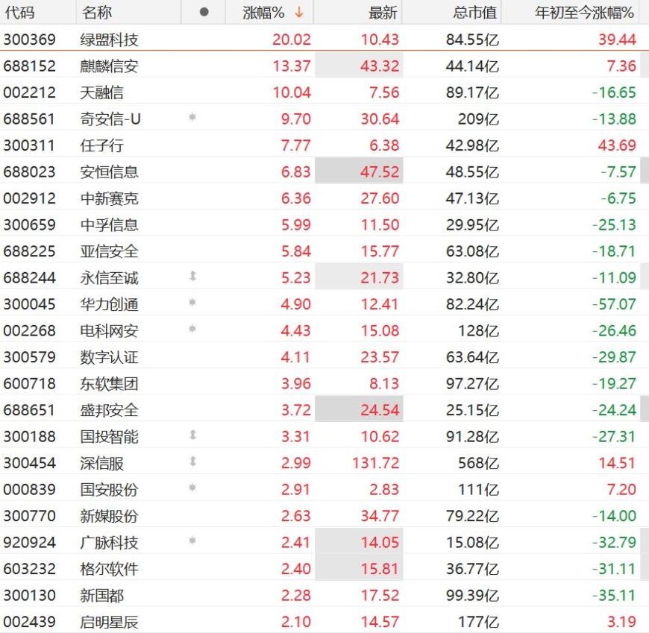Click the latest price 24.54 for 盛邦安全

pos(380,410)
